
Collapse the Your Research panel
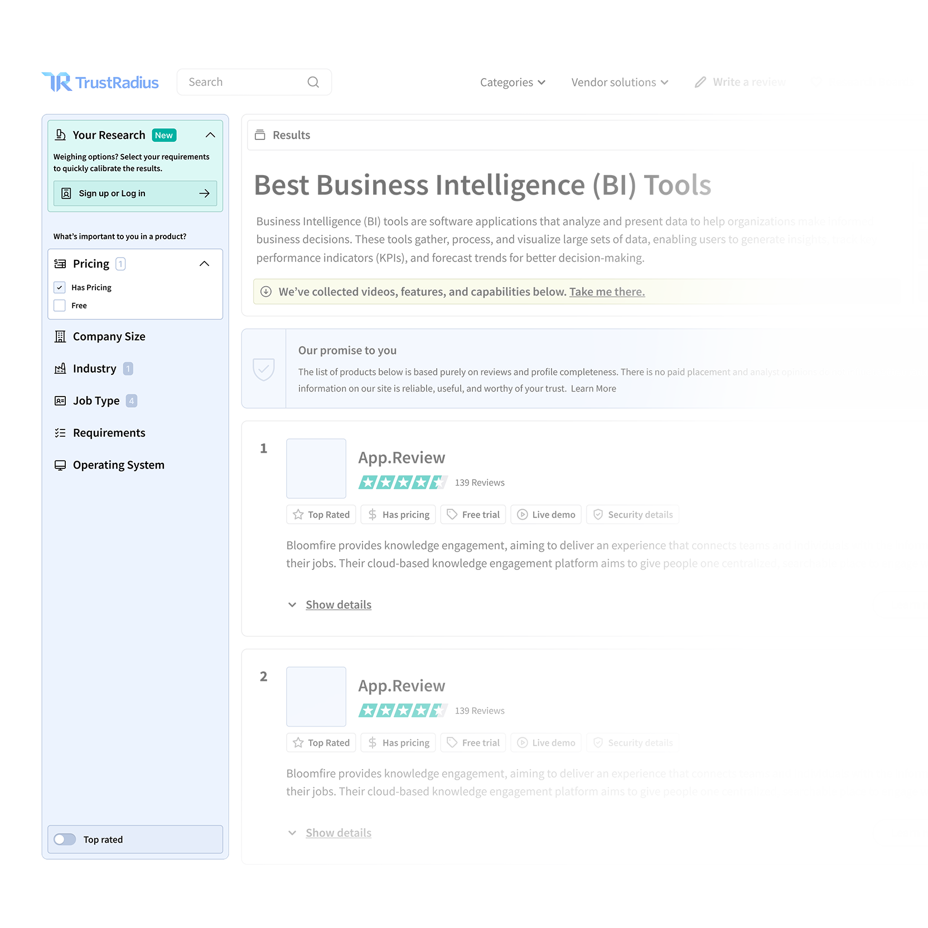pos(210,135)
